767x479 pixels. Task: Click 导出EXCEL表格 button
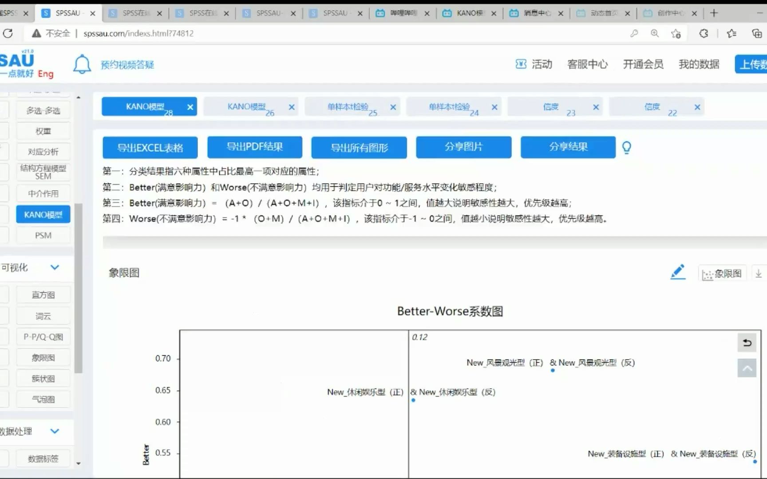[150, 148]
